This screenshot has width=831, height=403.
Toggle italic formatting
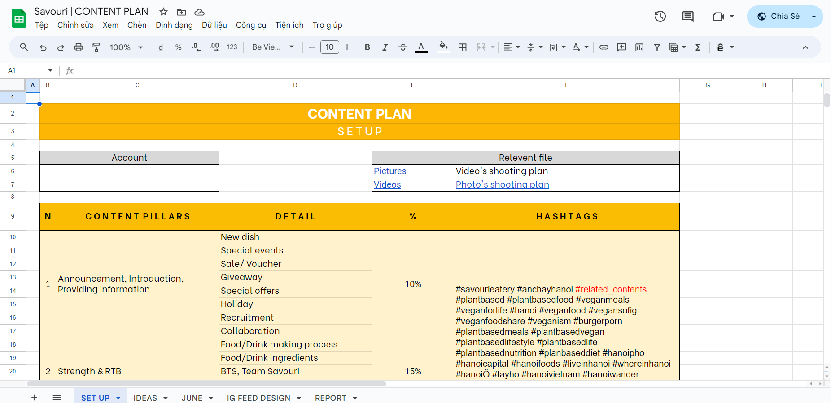coord(385,47)
